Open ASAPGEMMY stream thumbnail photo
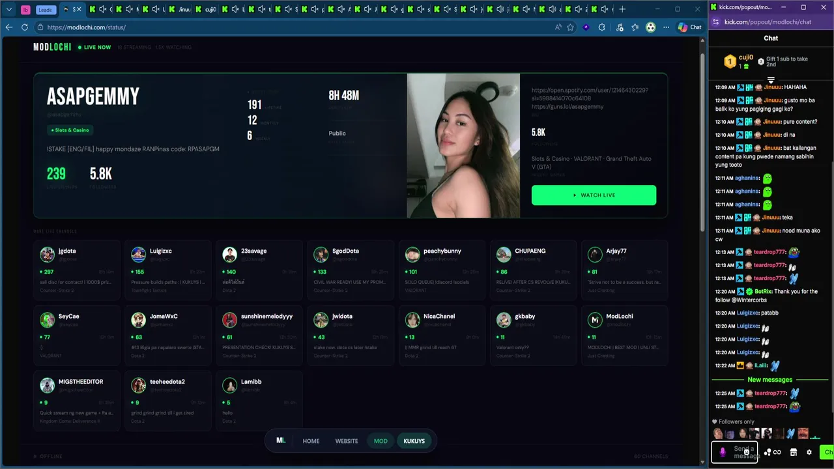The width and height of the screenshot is (834, 469). 463,145
